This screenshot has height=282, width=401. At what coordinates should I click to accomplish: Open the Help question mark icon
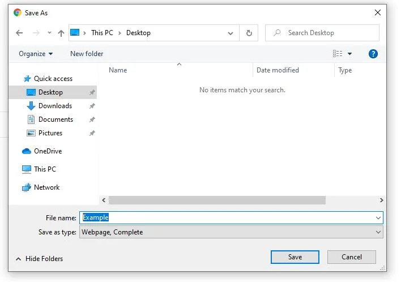click(373, 54)
